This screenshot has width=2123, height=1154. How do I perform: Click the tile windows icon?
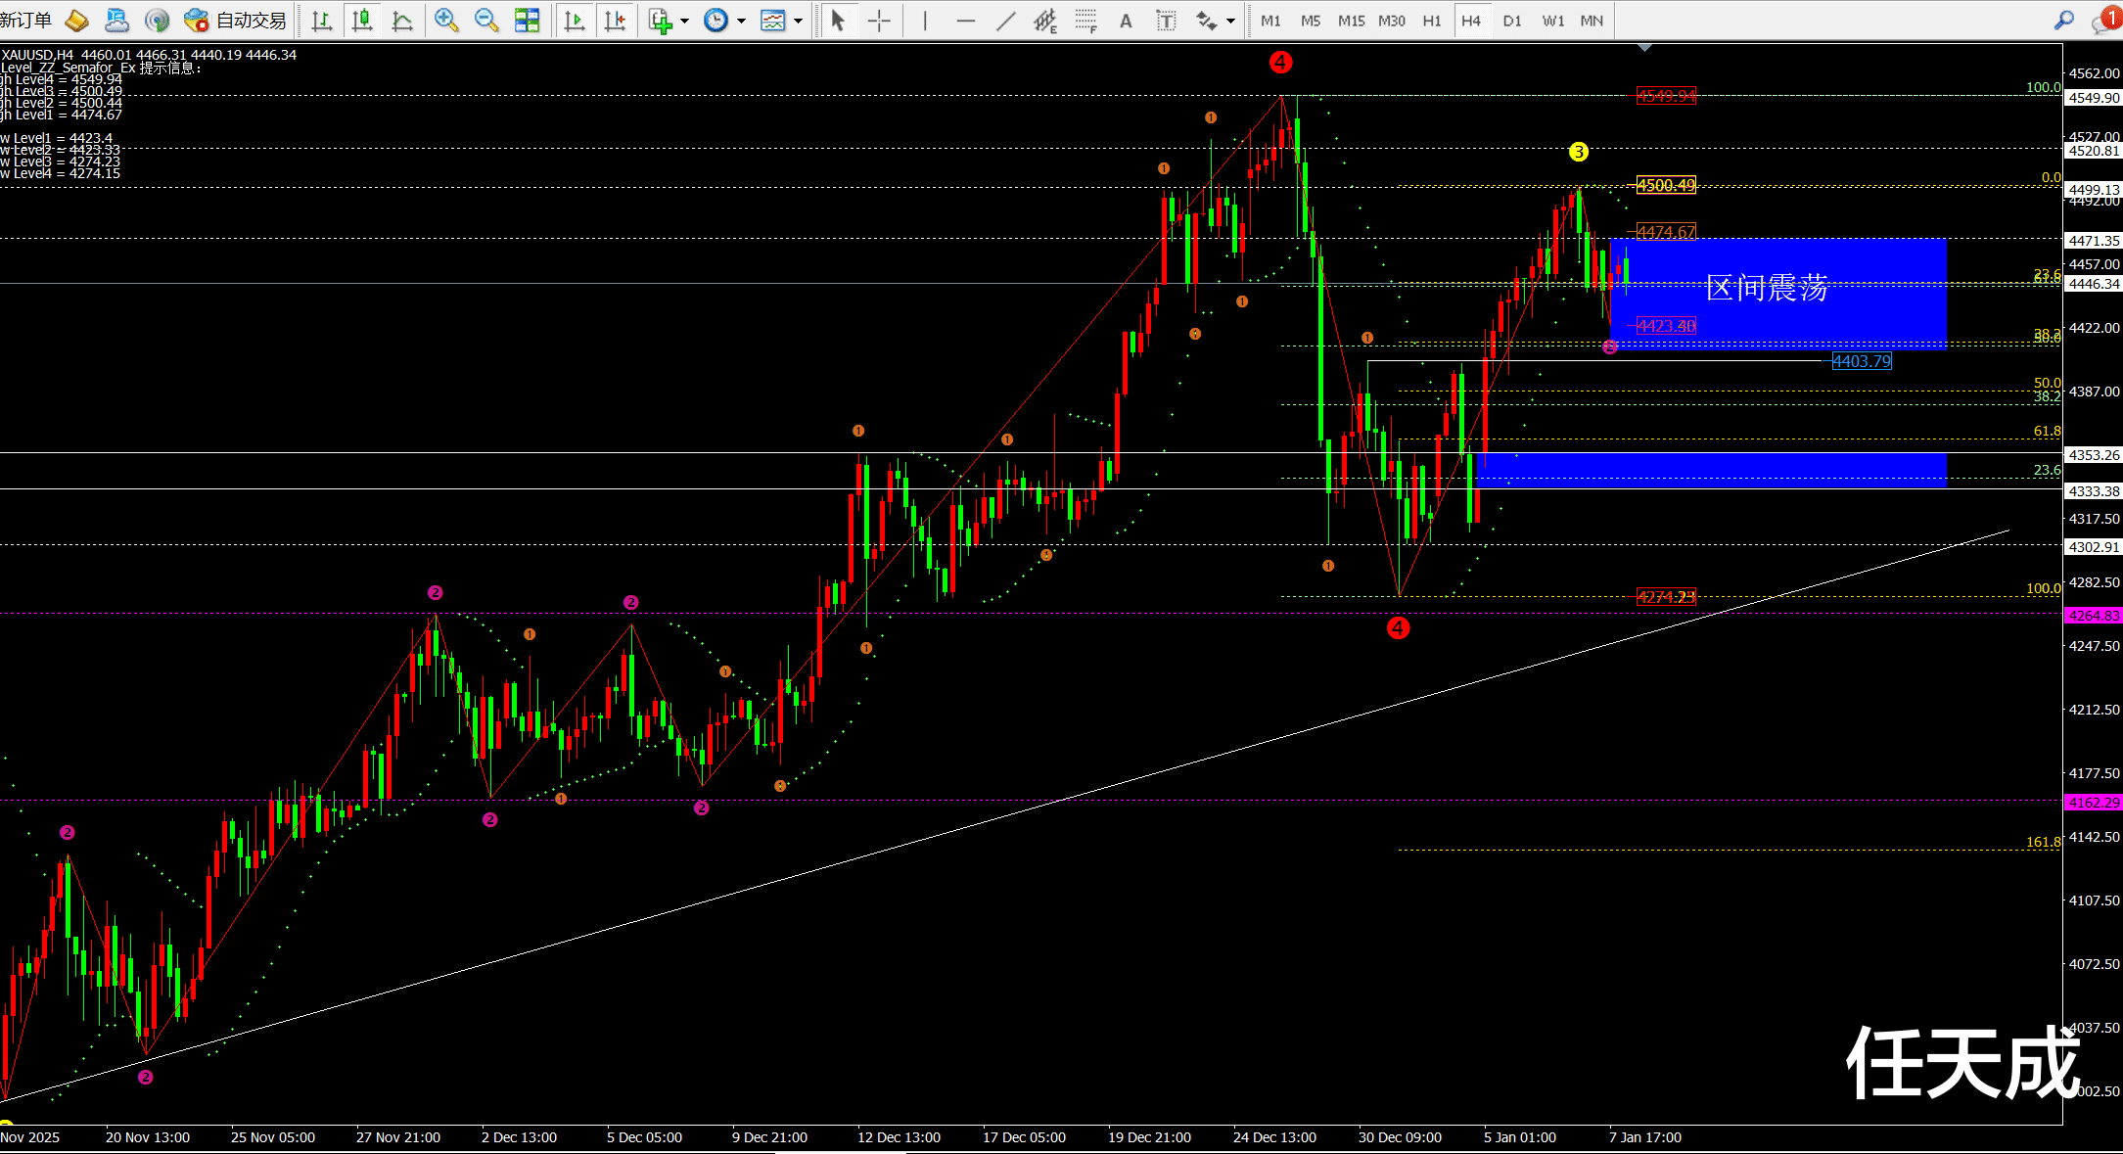click(527, 21)
